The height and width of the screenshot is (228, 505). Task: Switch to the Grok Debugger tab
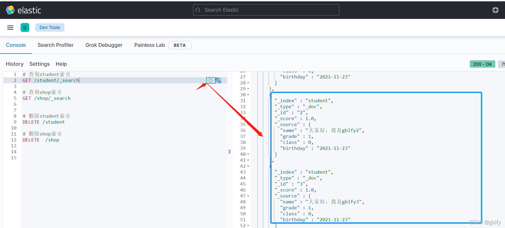tap(104, 45)
